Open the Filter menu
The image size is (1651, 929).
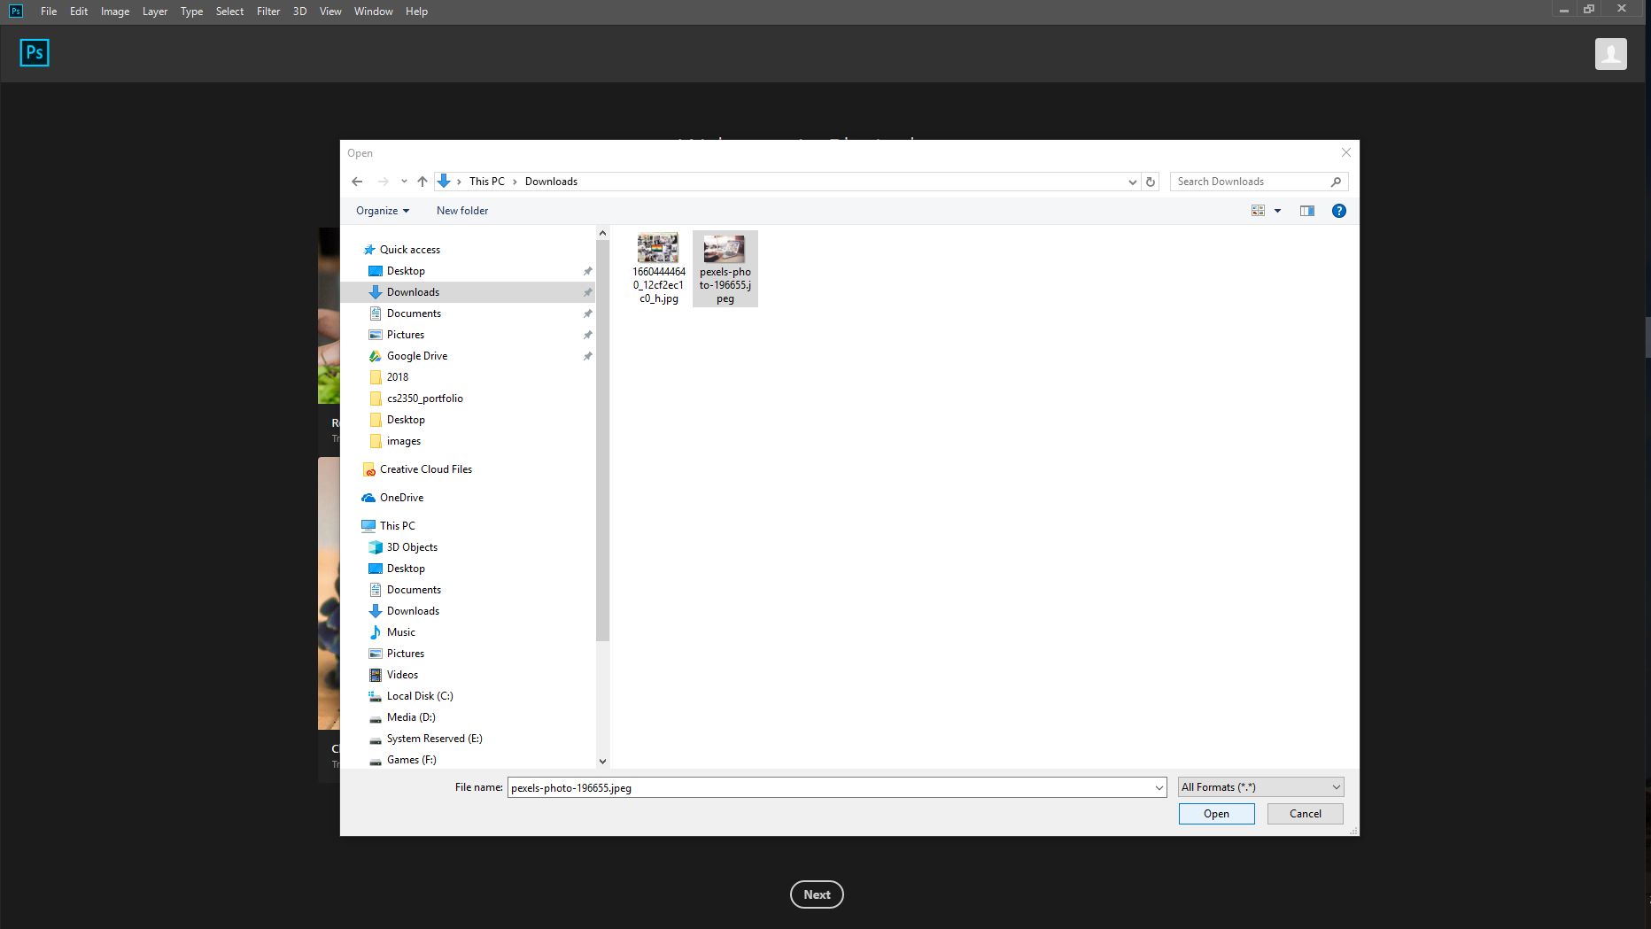(267, 11)
